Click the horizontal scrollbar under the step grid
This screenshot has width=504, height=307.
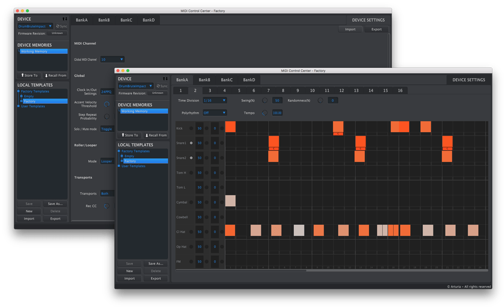point(332,270)
